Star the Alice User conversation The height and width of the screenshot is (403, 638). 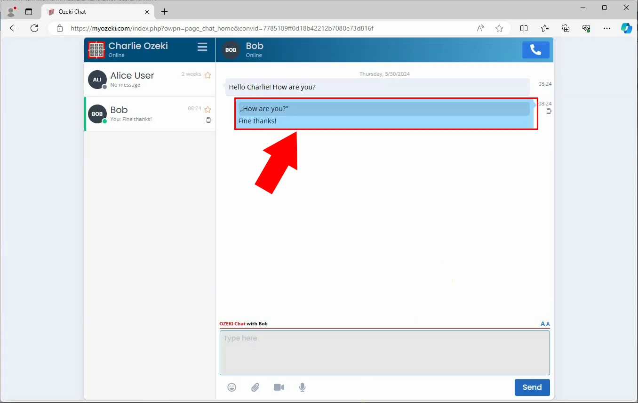(207, 75)
